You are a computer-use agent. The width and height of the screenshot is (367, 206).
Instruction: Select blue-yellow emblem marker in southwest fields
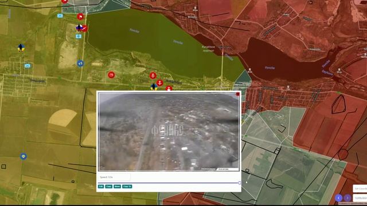point(23,156)
